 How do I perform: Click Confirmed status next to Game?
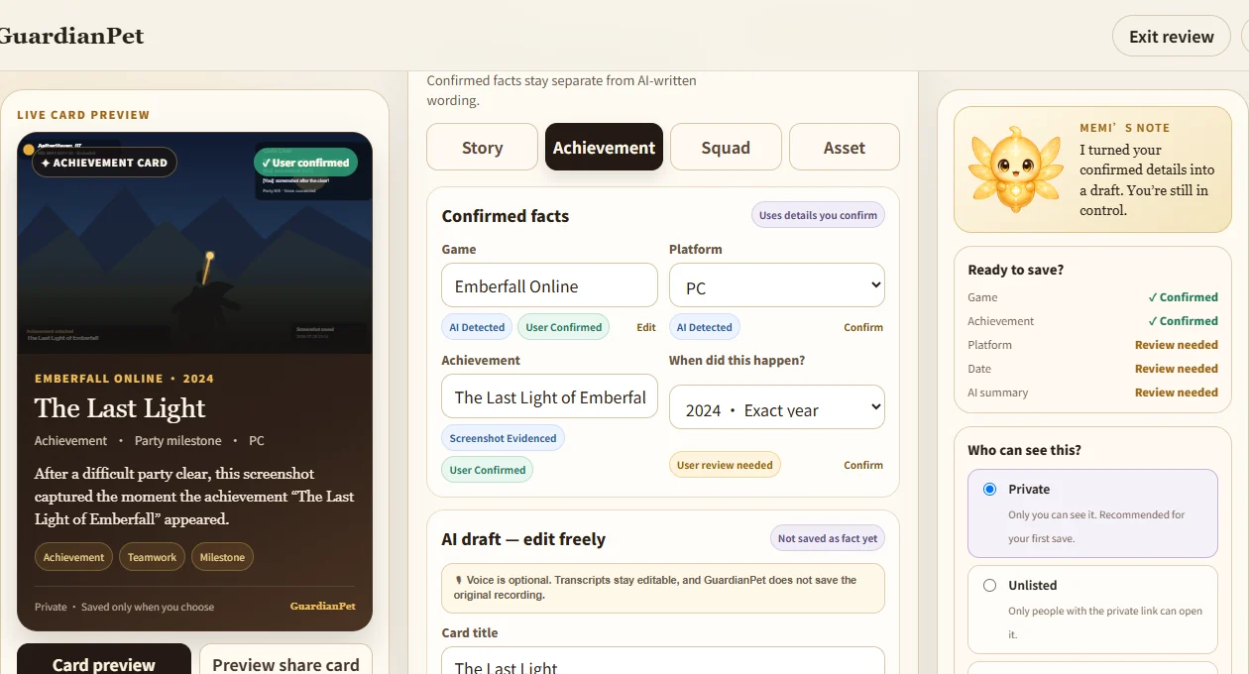1183,297
